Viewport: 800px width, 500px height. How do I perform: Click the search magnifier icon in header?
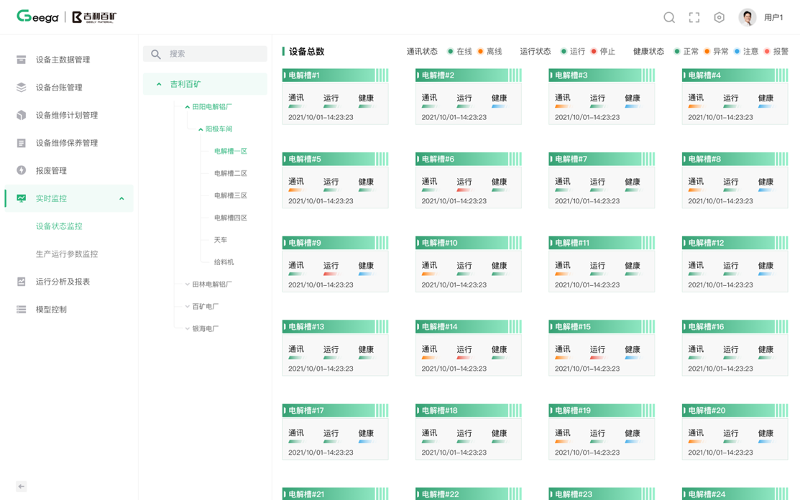click(x=668, y=17)
